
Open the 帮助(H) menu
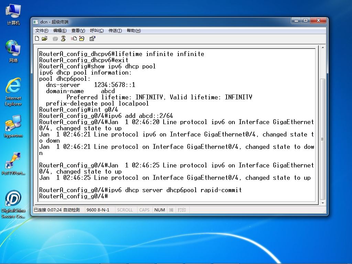point(134,31)
